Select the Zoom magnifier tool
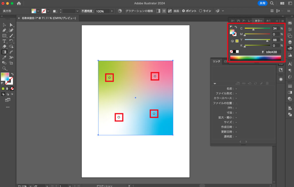 [x=4, y=68]
